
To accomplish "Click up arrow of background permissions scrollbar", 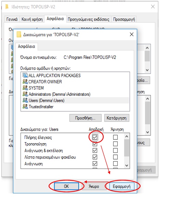I will (148, 99).
